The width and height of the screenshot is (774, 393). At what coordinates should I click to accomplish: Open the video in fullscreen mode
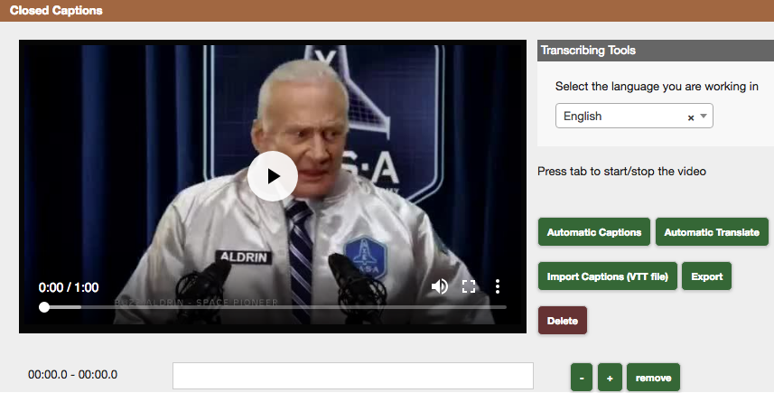pos(469,286)
